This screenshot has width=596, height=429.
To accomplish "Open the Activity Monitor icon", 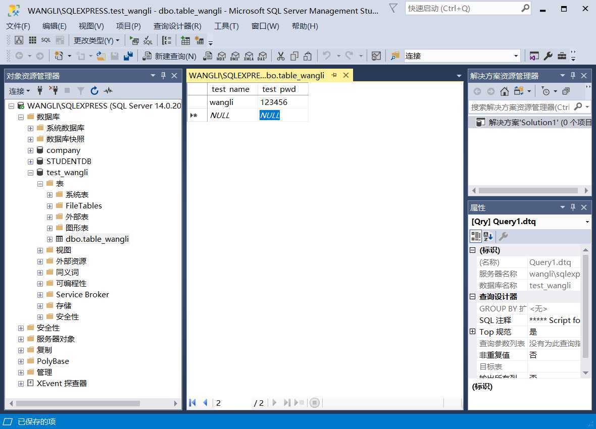I will [376, 56].
